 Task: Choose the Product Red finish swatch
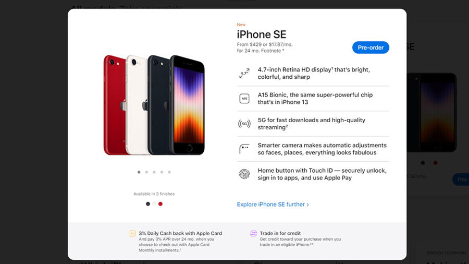[161, 204]
